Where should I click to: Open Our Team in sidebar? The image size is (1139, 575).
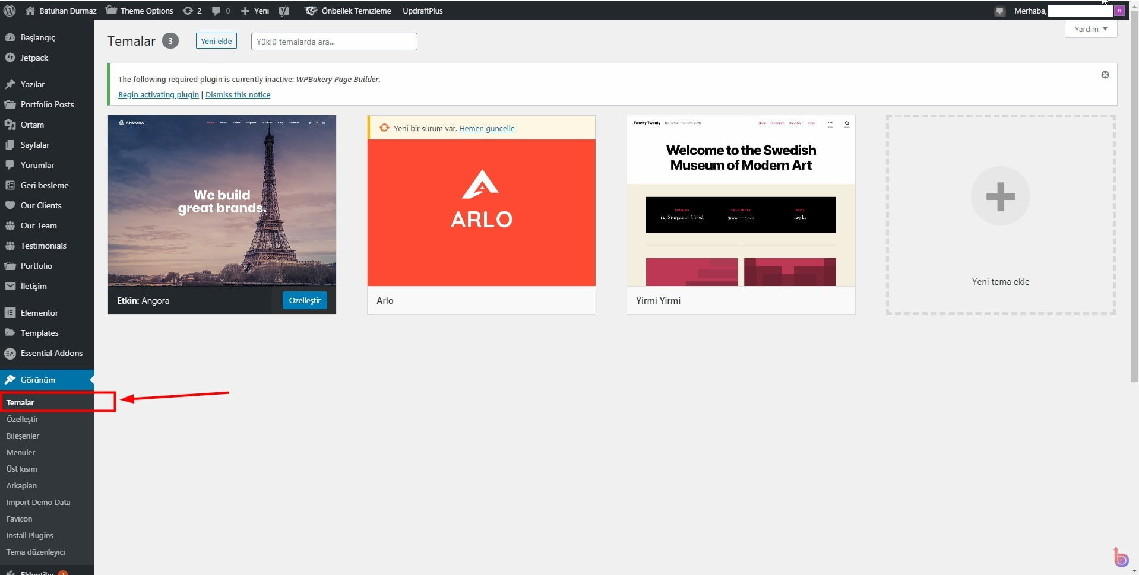(x=47, y=225)
